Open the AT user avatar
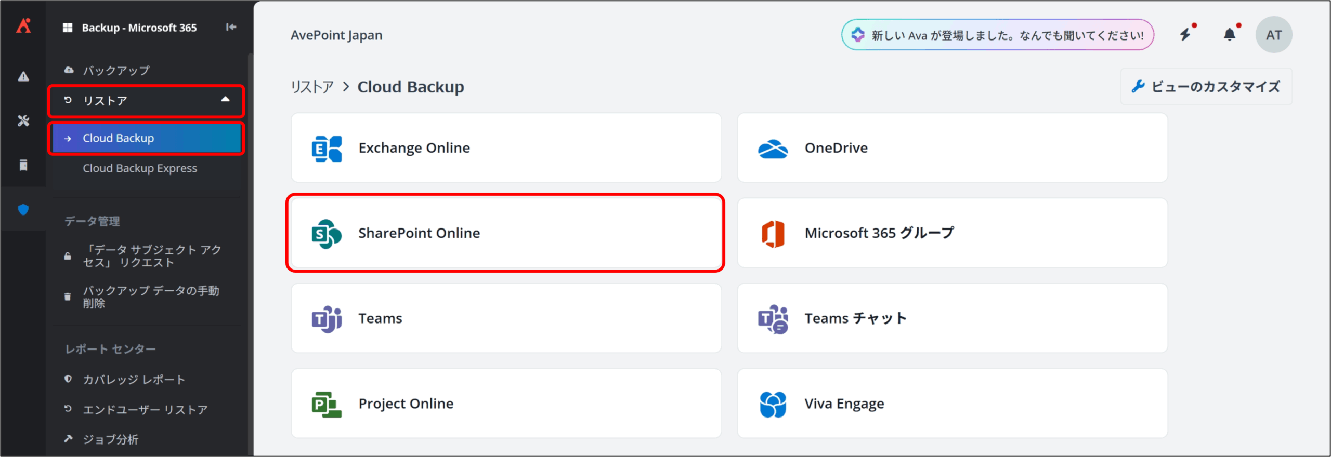The width and height of the screenshot is (1331, 457). pyautogui.click(x=1273, y=35)
